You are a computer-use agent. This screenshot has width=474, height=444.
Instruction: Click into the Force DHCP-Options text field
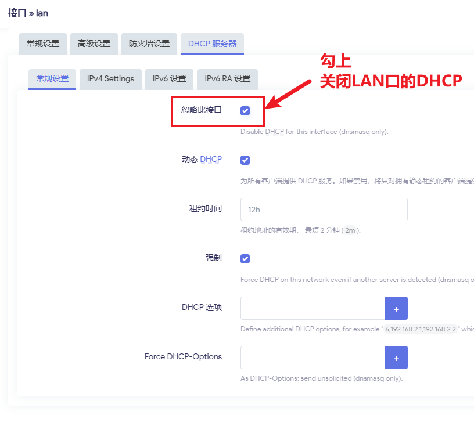point(313,358)
